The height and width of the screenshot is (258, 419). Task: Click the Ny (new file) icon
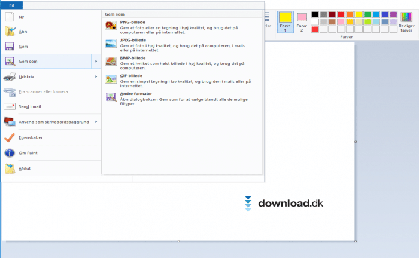10,17
